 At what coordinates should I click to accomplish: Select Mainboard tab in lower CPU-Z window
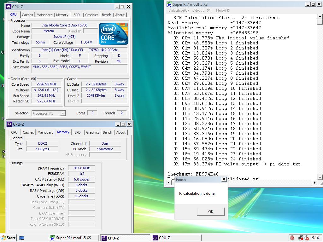(45, 132)
